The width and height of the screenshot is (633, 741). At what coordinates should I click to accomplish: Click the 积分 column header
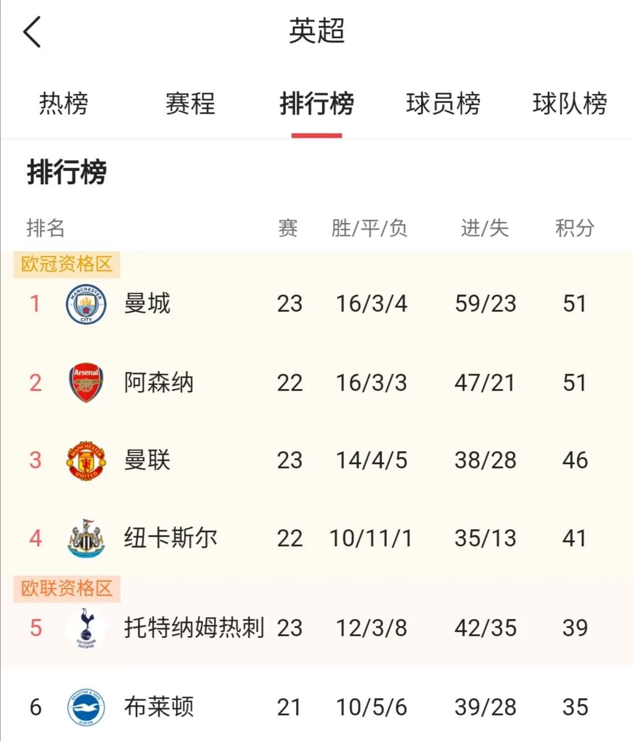[x=574, y=228]
